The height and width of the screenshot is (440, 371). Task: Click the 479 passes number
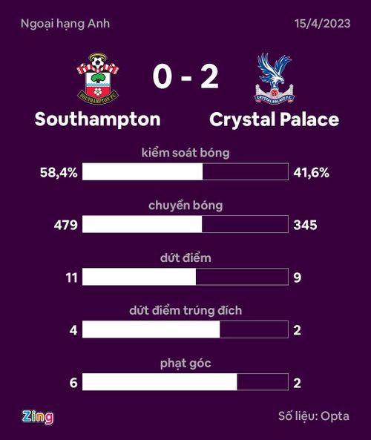click(x=66, y=225)
